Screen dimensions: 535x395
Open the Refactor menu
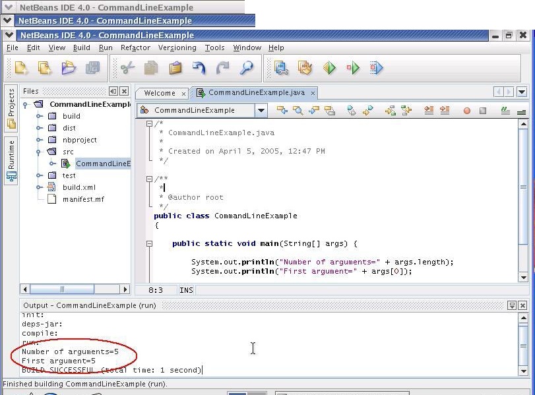pyautogui.click(x=135, y=47)
